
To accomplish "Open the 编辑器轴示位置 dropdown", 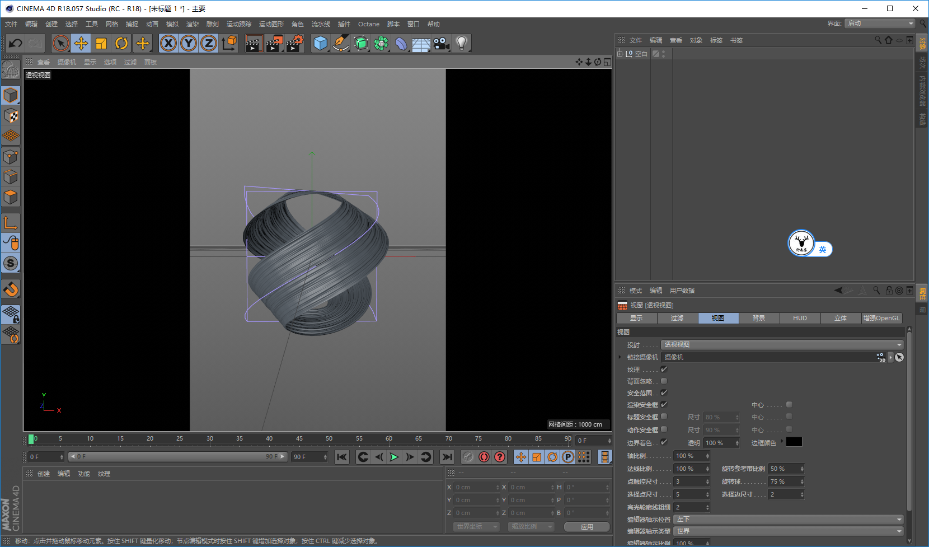I will pos(789,520).
